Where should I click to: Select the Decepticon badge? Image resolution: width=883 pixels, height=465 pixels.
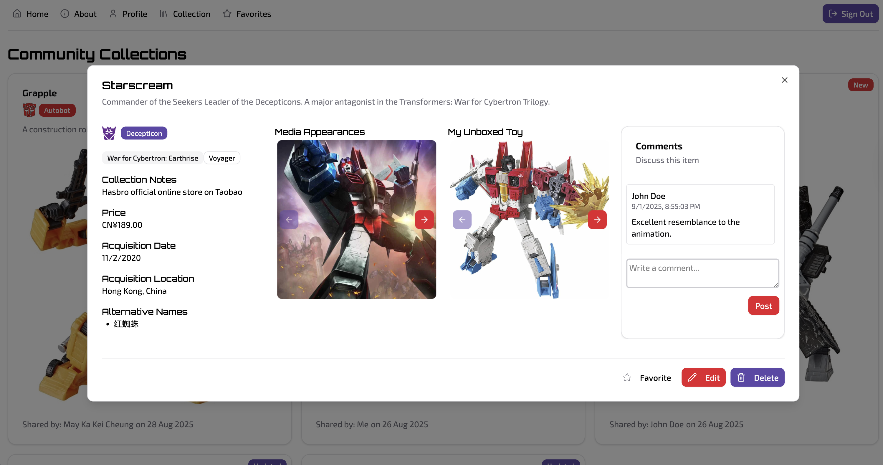tap(144, 133)
